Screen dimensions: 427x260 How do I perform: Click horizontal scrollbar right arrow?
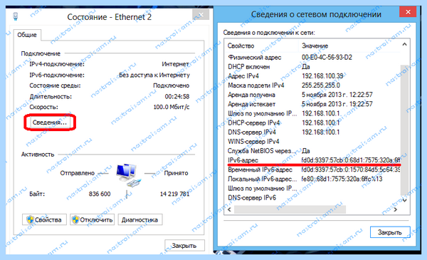click(396, 209)
